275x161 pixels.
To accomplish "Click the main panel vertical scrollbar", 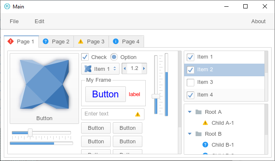I will 180,102.
